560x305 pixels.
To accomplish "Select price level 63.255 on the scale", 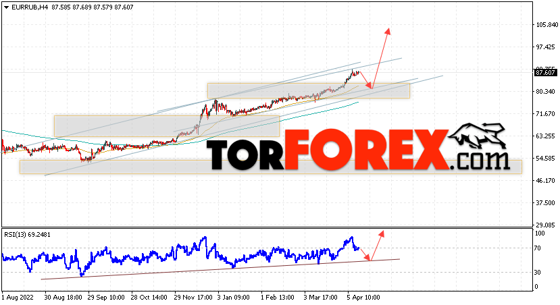I will pyautogui.click(x=547, y=136).
